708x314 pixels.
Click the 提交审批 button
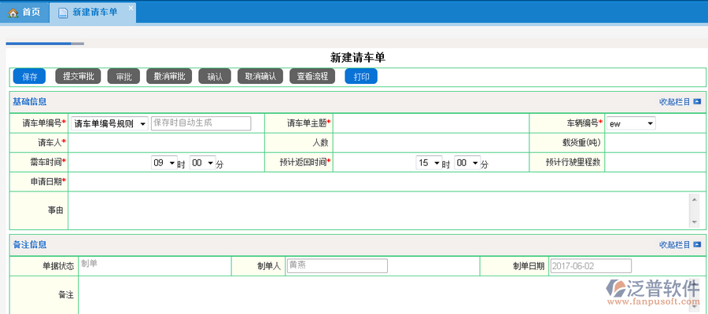[78, 76]
